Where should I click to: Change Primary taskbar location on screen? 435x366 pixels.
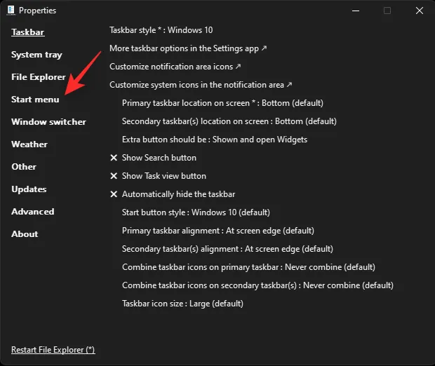(x=223, y=103)
